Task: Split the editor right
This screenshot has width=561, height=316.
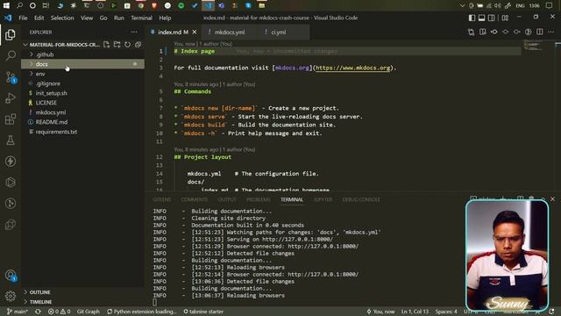Action: (540, 32)
